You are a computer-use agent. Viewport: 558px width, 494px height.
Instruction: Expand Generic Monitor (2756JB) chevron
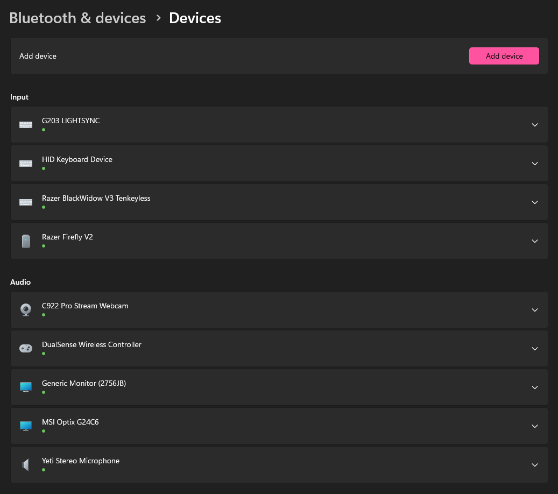click(x=534, y=387)
